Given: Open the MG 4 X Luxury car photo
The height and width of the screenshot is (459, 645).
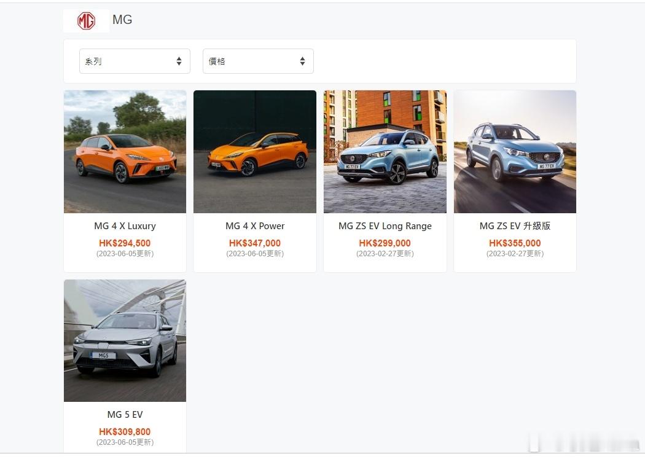Looking at the screenshot, I should point(125,152).
